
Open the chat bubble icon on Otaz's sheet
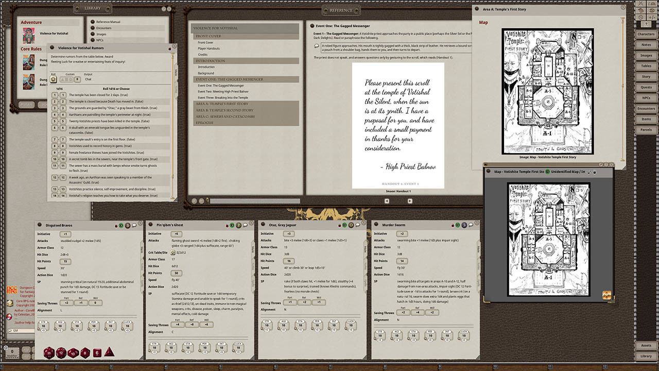click(357, 225)
